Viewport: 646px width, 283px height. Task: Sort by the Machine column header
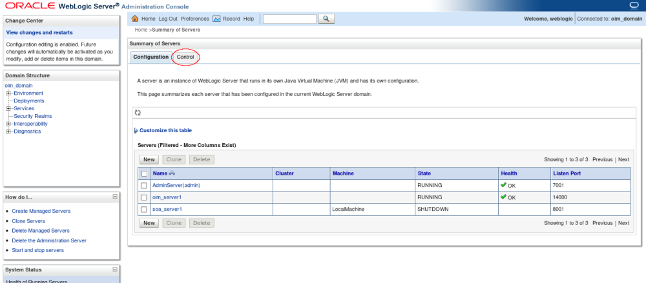[x=343, y=173]
